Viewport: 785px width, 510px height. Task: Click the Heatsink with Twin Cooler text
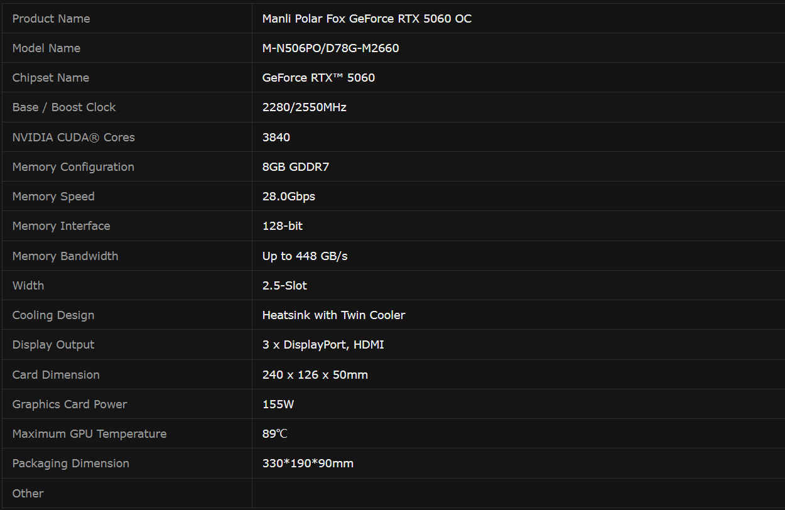[333, 315]
